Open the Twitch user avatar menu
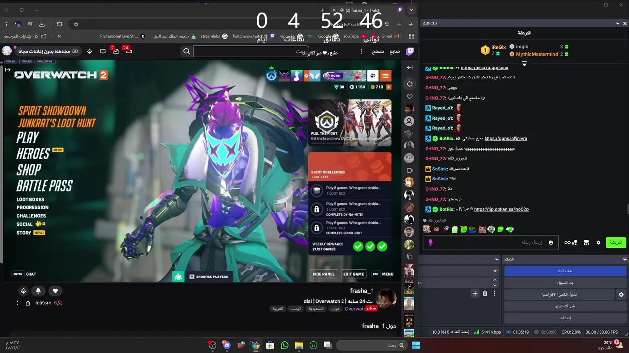 pos(7,50)
